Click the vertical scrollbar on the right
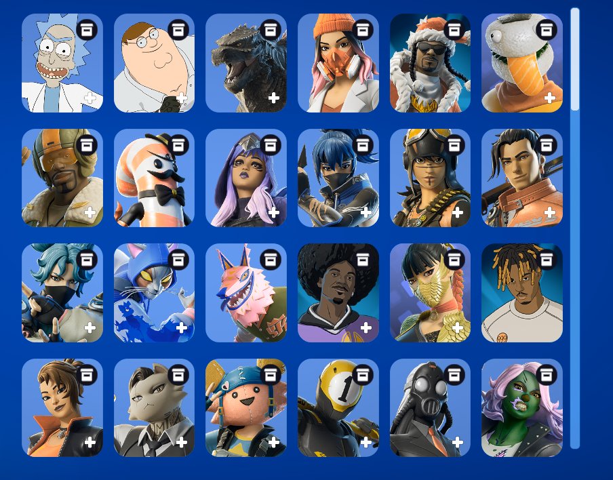 575,228
